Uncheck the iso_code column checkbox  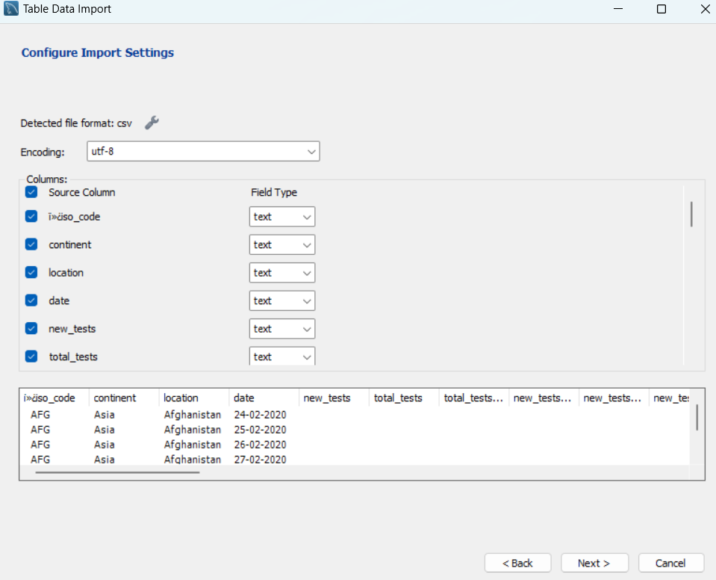pos(31,216)
